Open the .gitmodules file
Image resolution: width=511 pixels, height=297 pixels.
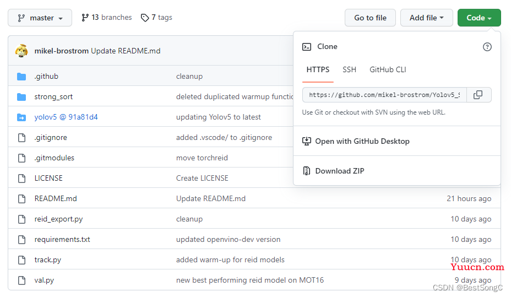(x=55, y=158)
